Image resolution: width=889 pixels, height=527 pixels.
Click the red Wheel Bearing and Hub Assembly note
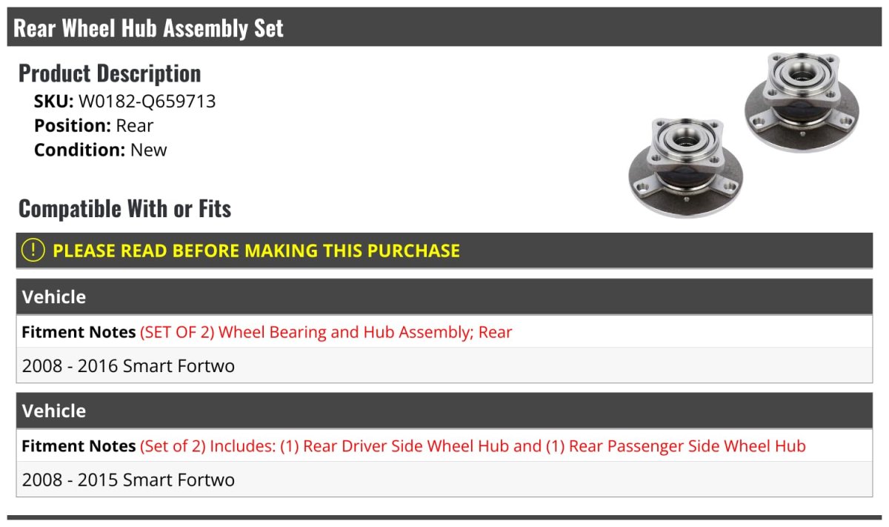pos(326,332)
